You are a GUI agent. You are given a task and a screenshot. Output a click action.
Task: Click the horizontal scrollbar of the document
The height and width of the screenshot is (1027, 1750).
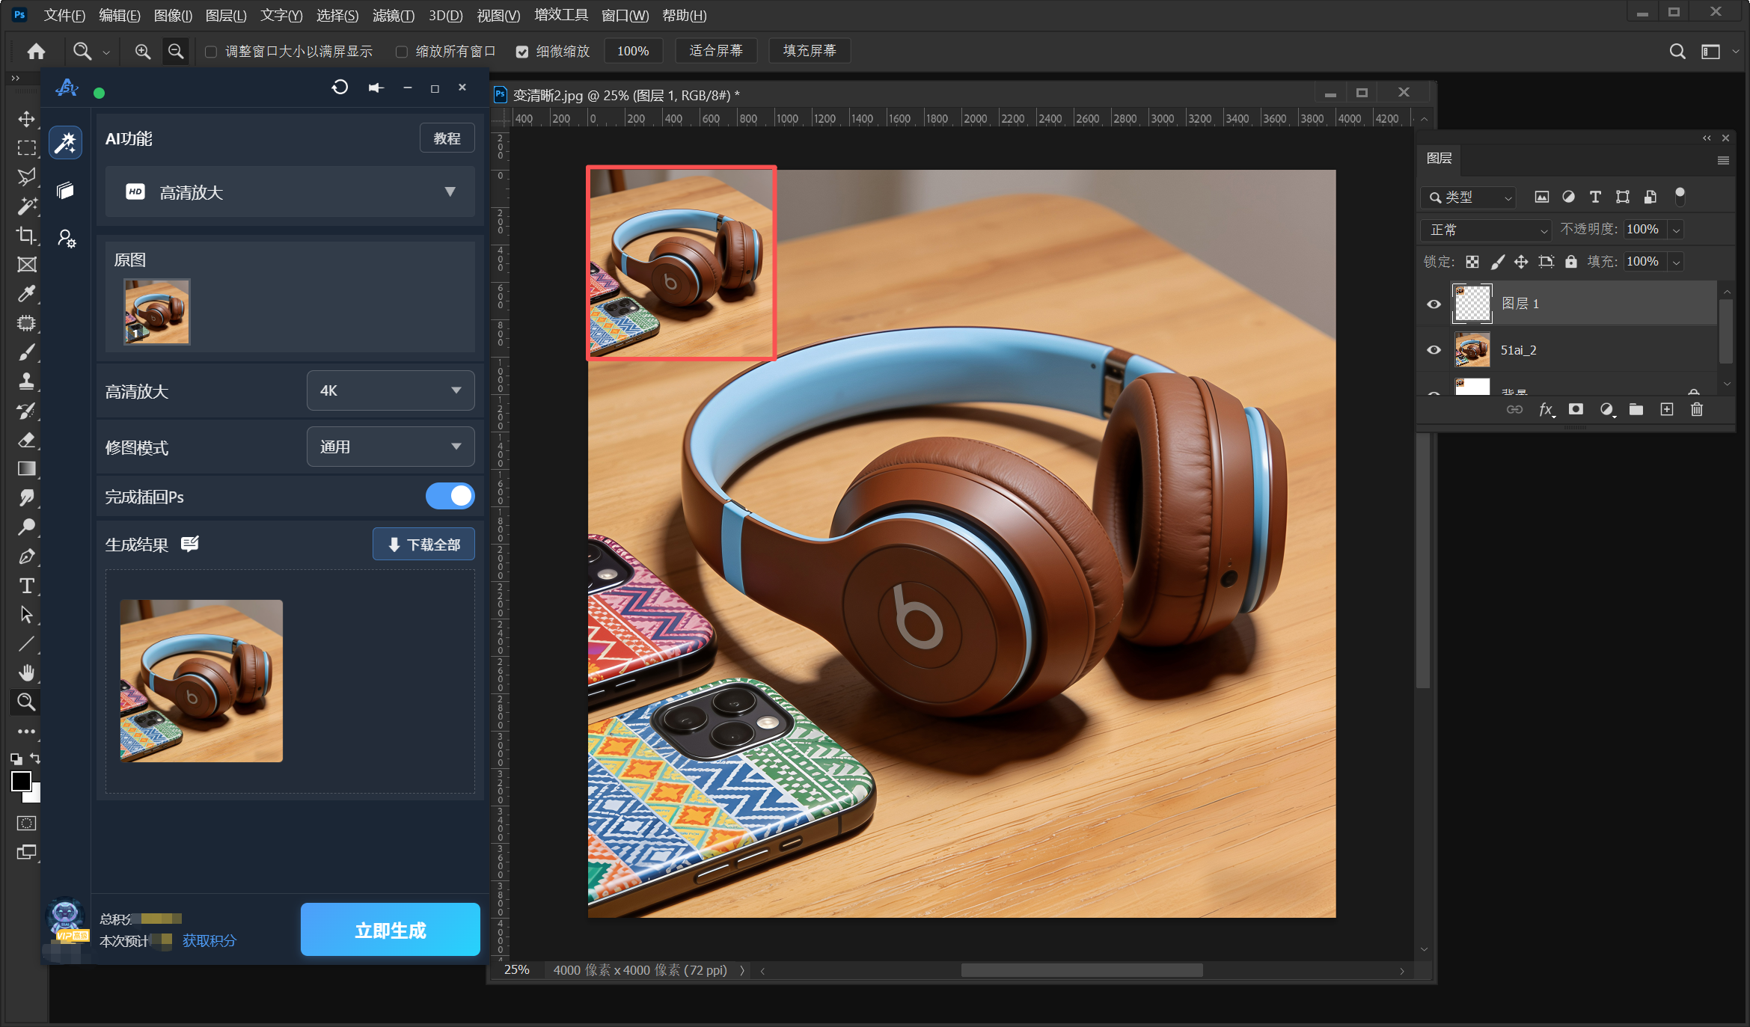coord(1082,970)
